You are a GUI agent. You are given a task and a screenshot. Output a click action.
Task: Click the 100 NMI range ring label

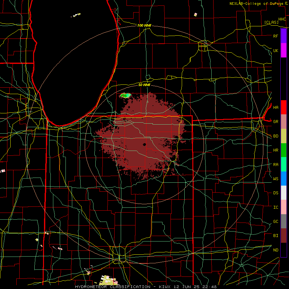[x=144, y=25]
